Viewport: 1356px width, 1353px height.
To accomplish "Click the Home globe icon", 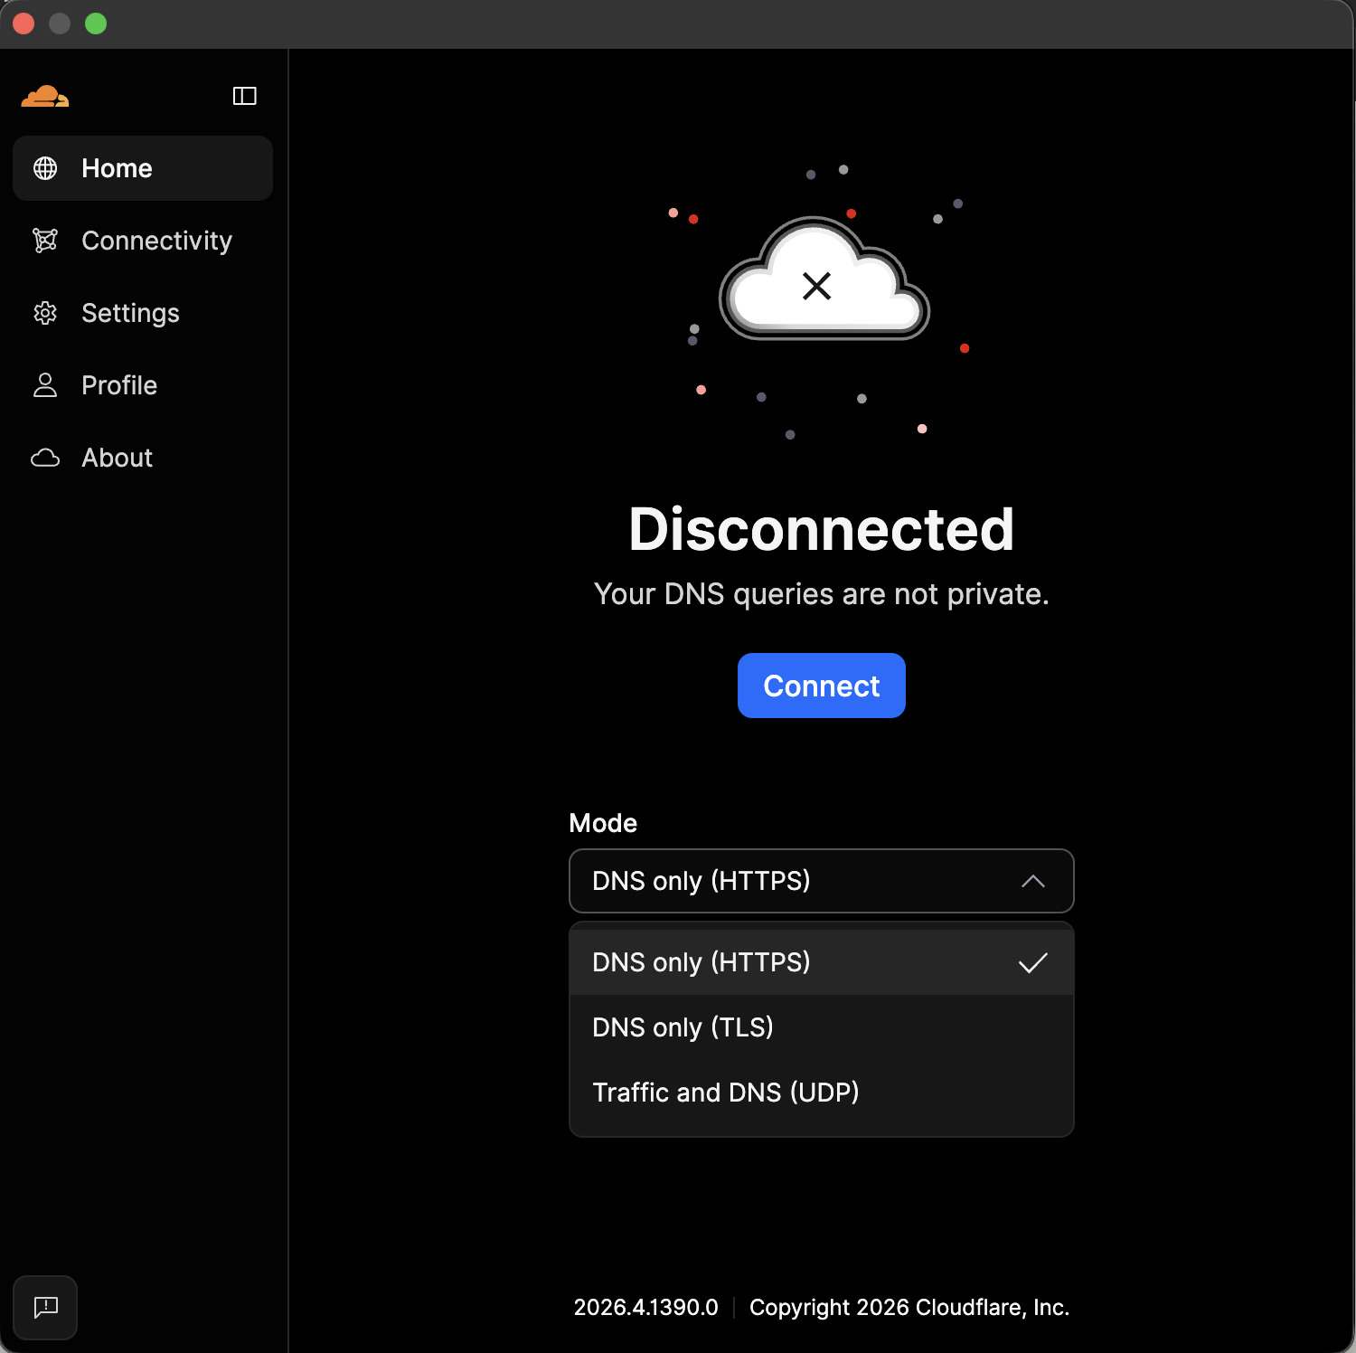I will click(x=45, y=168).
